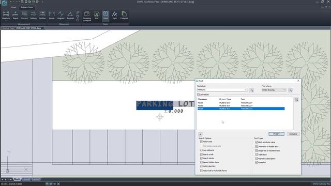This screenshot has width=331, height=186.
Task: Toggle the Block attribute value checkbox
Action: 257,142
